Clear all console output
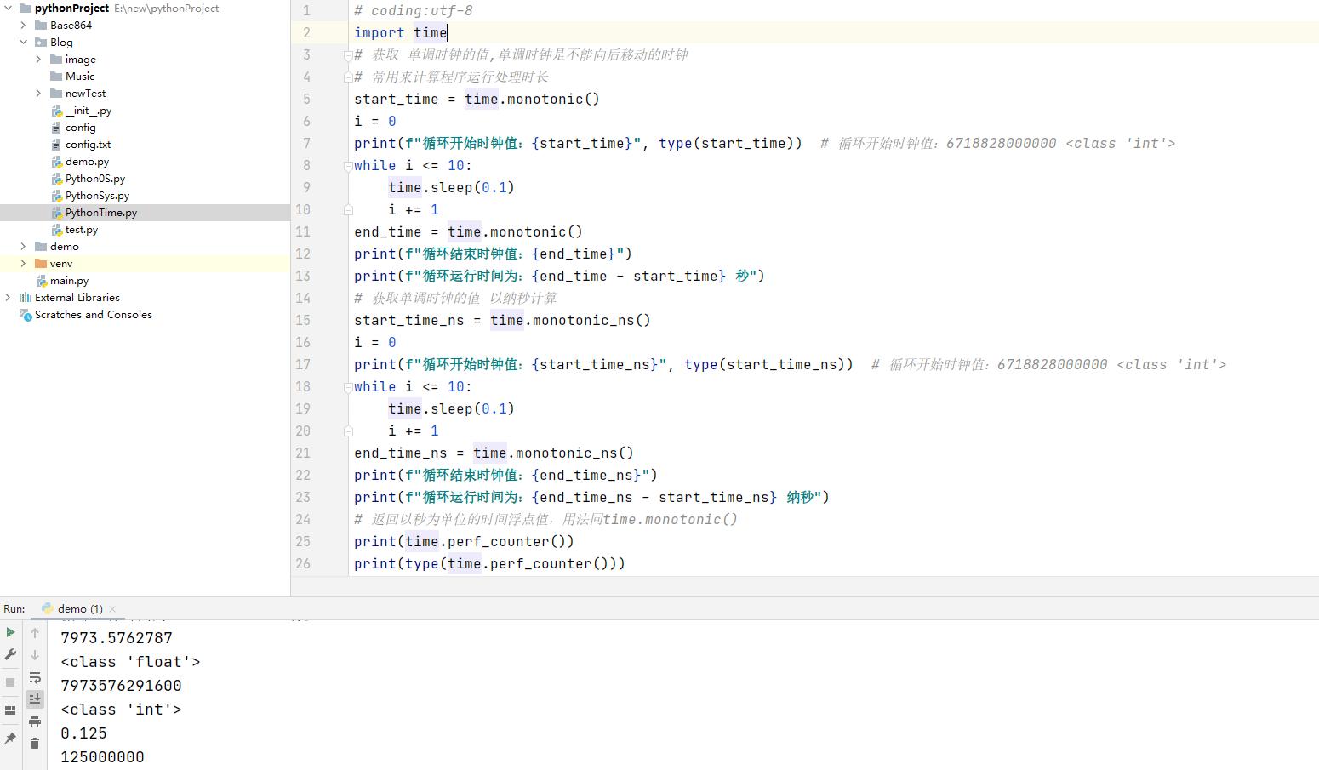This screenshot has height=770, width=1319. [x=35, y=744]
